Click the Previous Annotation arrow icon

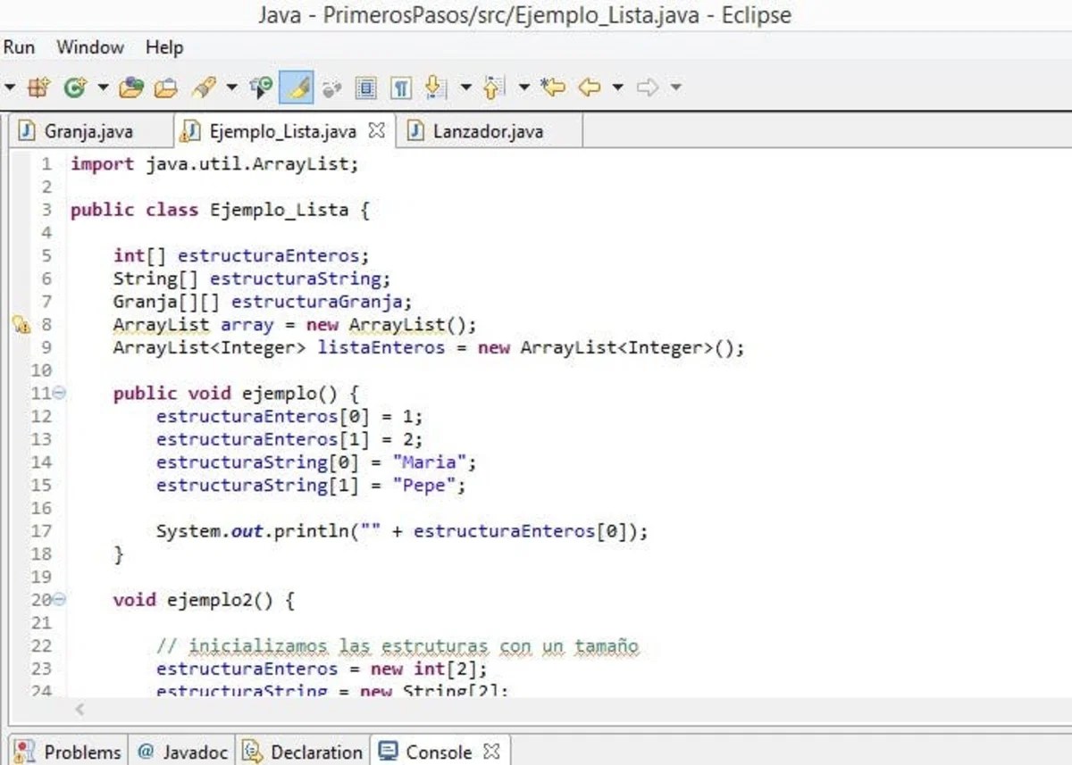(x=493, y=87)
